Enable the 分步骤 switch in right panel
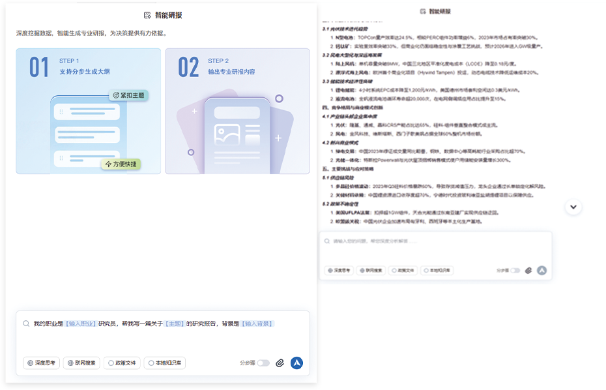Screen dimensions: 606x390 tap(515, 270)
